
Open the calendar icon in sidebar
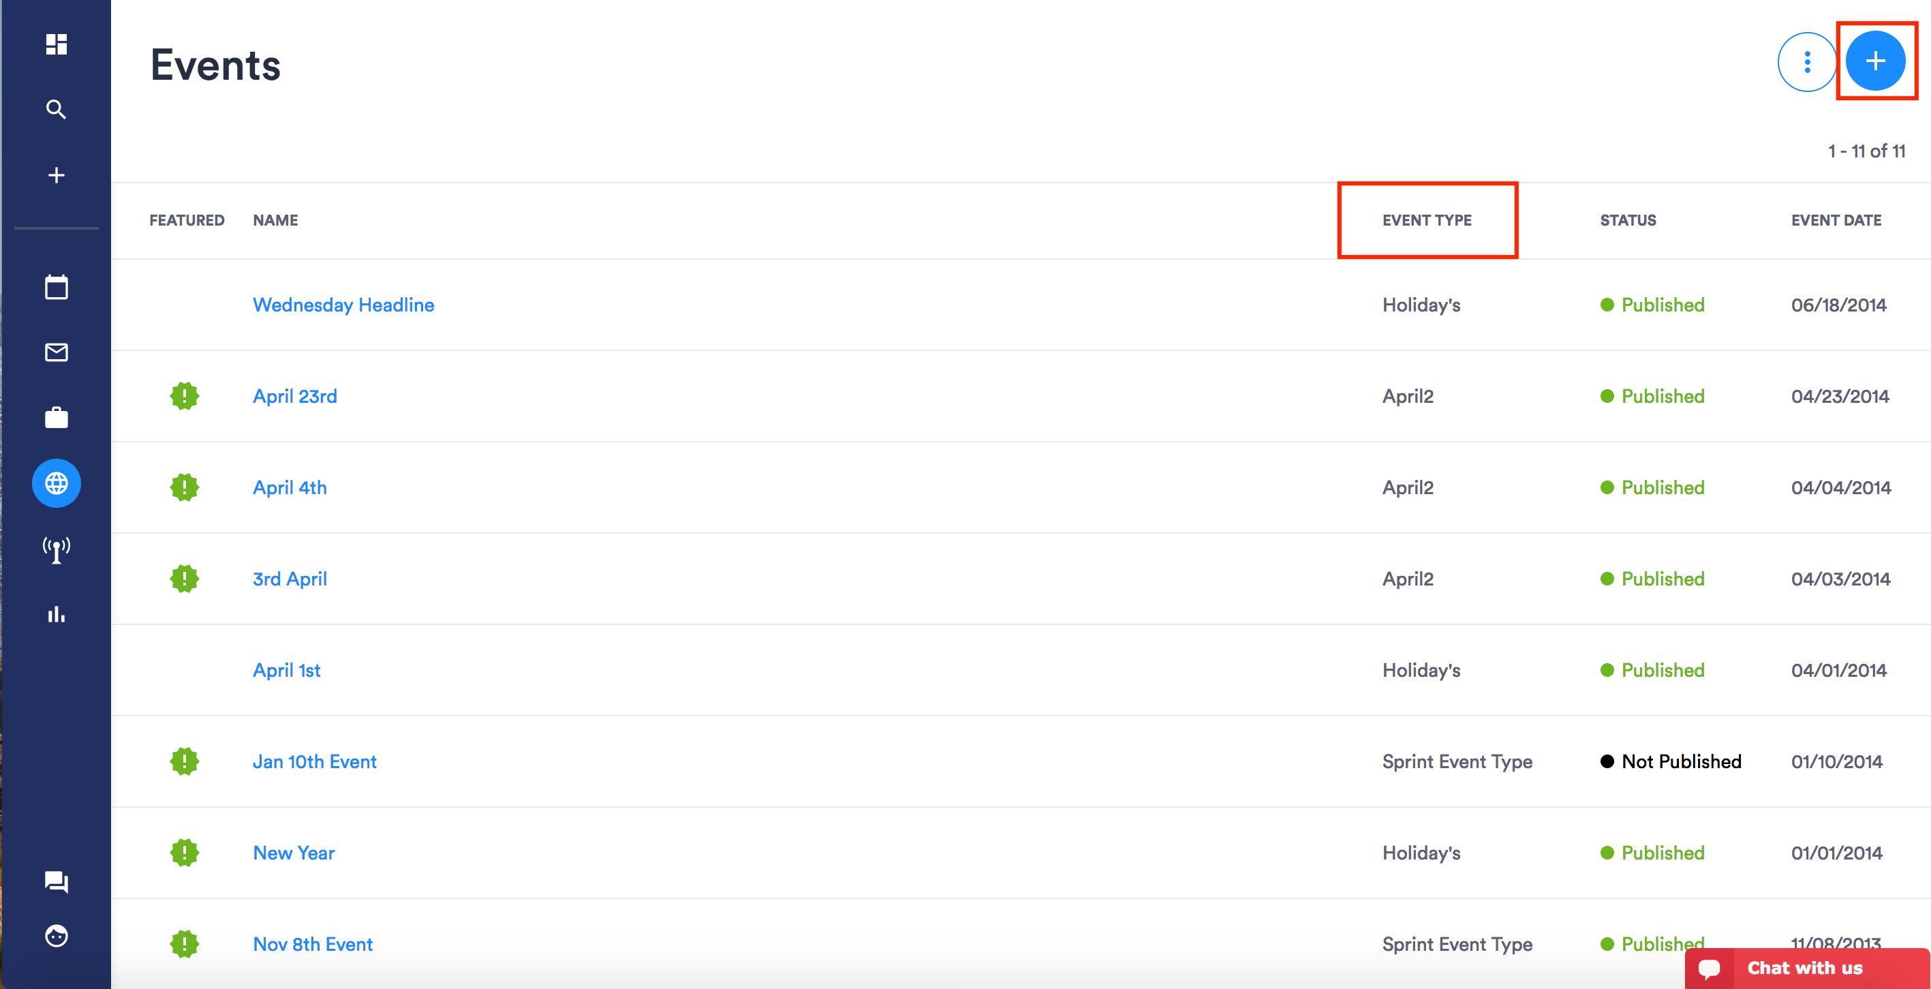(57, 287)
